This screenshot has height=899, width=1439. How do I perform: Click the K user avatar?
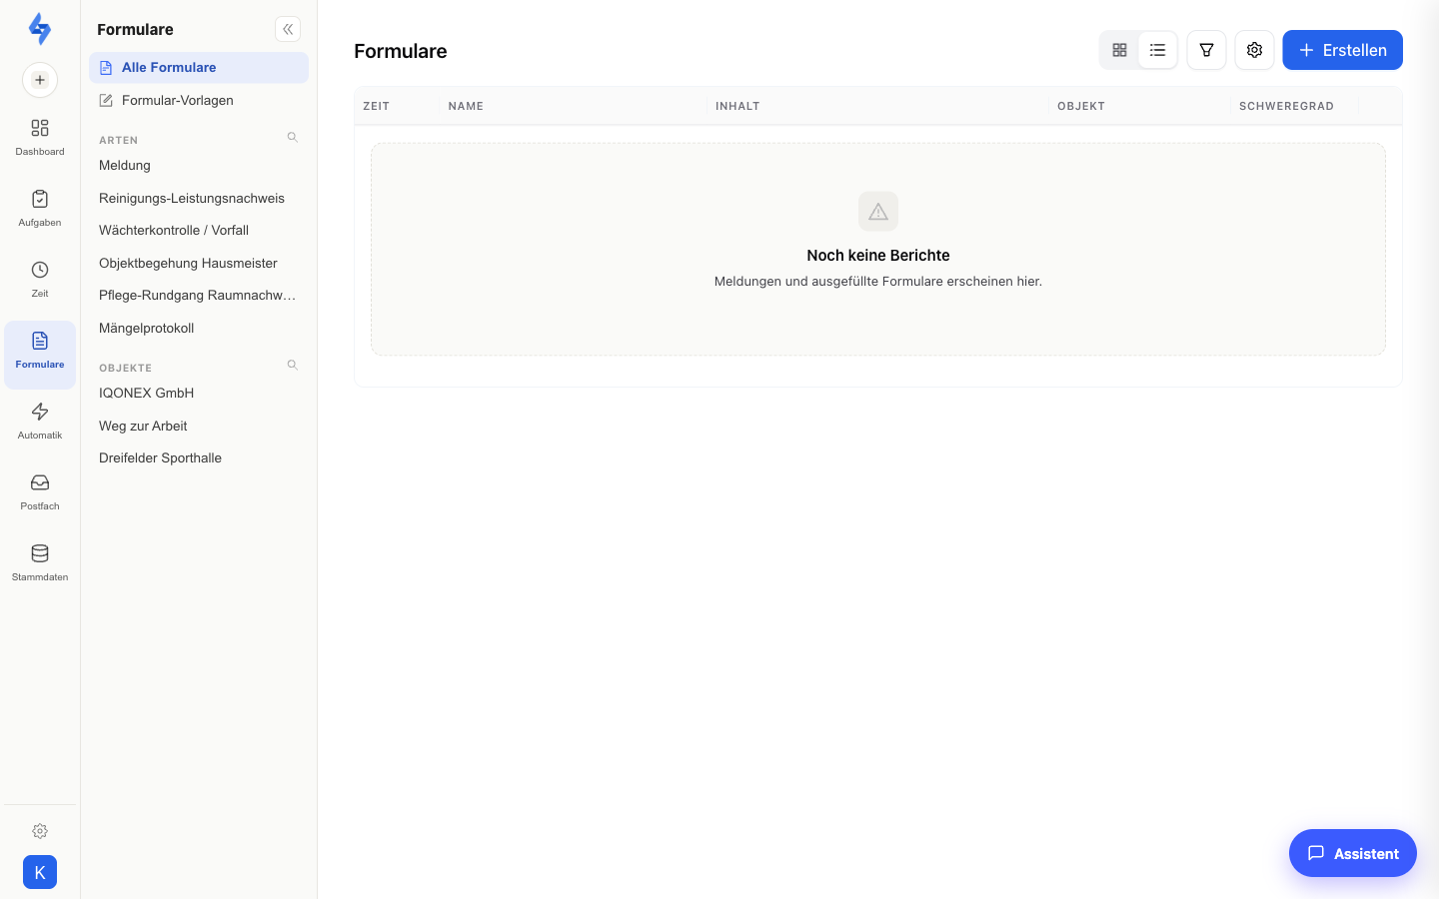tap(40, 872)
